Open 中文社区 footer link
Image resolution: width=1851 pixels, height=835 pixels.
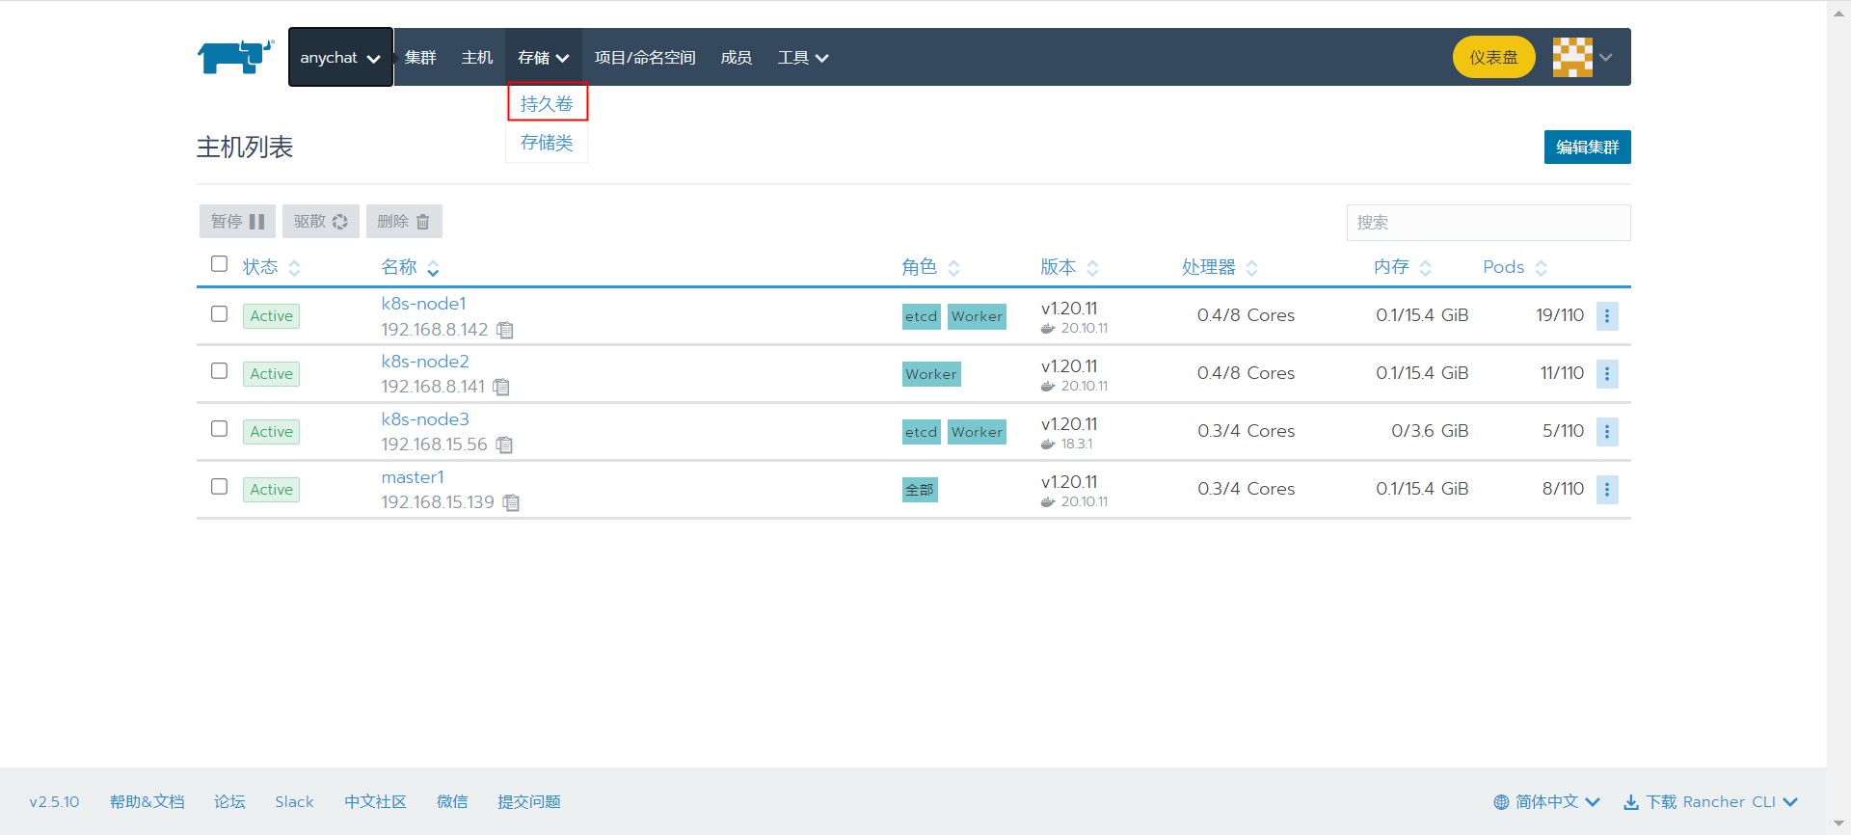[x=375, y=802]
